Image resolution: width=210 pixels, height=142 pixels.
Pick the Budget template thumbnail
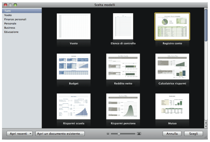74,67
